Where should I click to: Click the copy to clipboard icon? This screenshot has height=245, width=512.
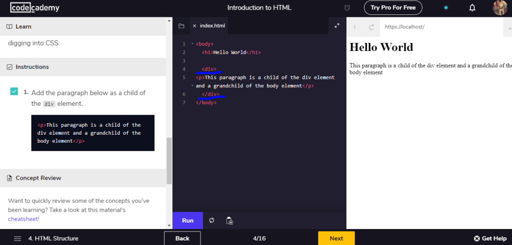(x=229, y=221)
